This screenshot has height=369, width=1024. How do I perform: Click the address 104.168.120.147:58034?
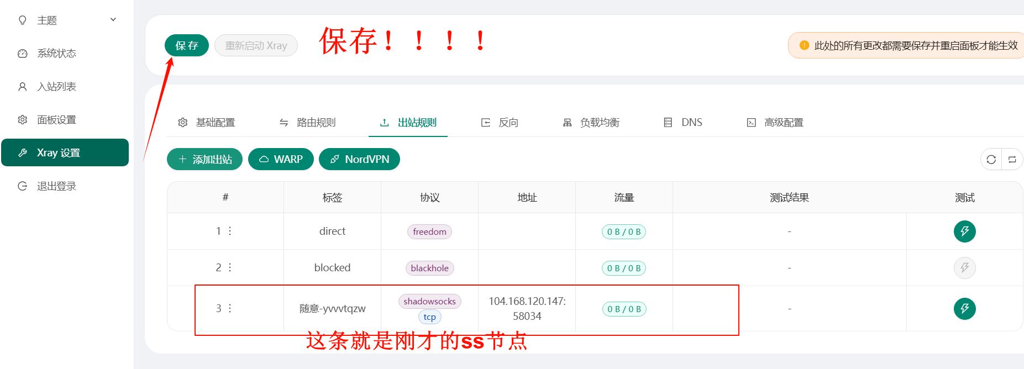point(527,308)
